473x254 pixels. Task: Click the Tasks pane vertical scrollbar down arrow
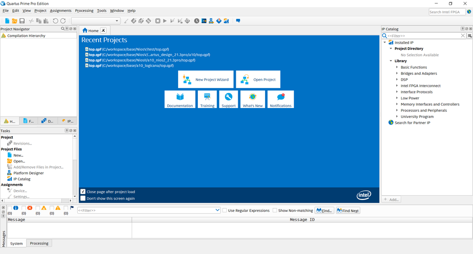click(75, 196)
